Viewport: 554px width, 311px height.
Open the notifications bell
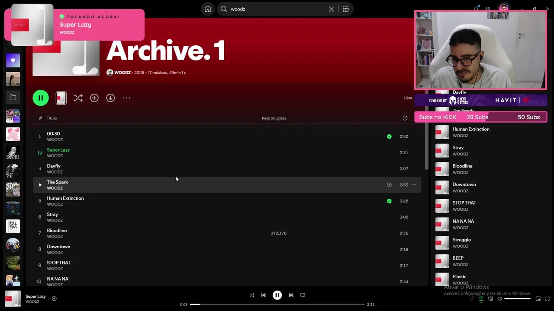tap(476, 9)
